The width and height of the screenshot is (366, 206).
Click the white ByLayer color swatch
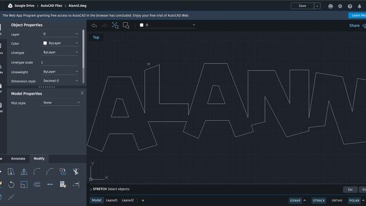[x=45, y=43]
